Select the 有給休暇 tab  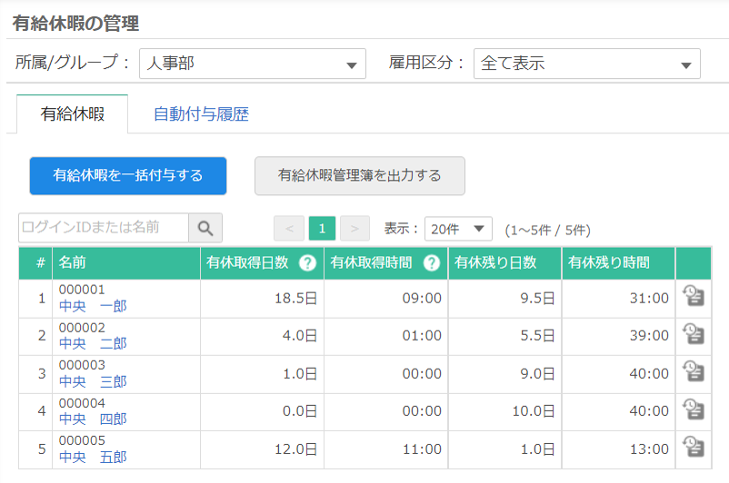73,113
